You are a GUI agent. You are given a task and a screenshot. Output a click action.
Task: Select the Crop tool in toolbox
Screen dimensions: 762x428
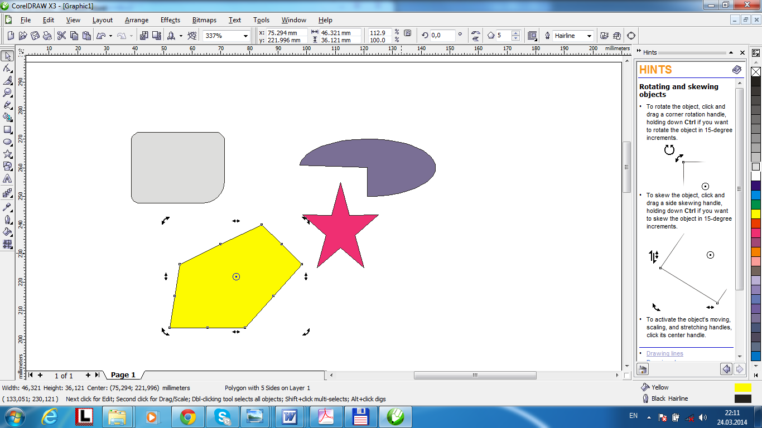point(8,80)
